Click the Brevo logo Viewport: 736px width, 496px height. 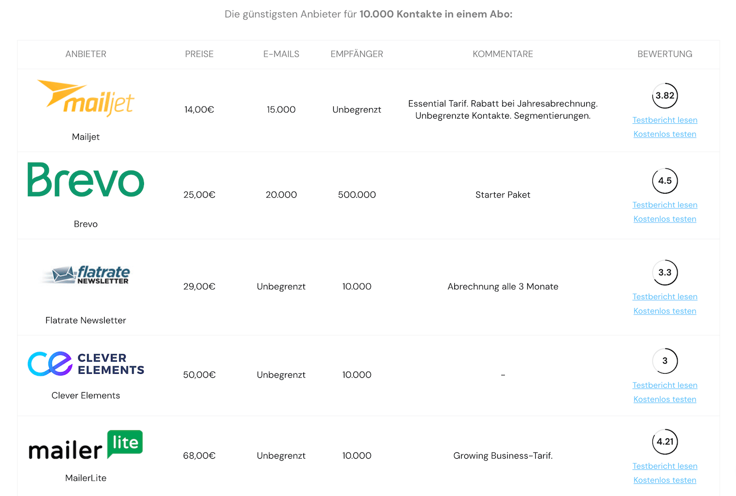86,180
